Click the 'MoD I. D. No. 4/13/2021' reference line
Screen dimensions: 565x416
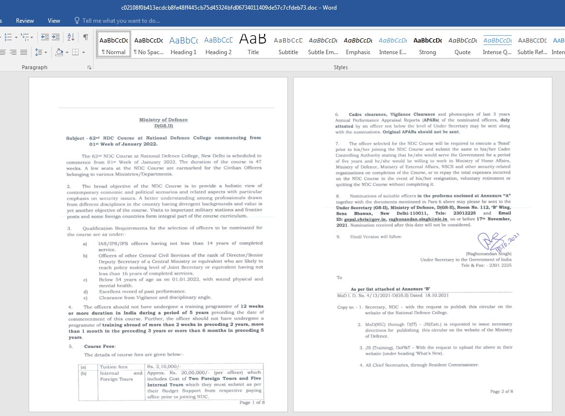tap(393, 296)
